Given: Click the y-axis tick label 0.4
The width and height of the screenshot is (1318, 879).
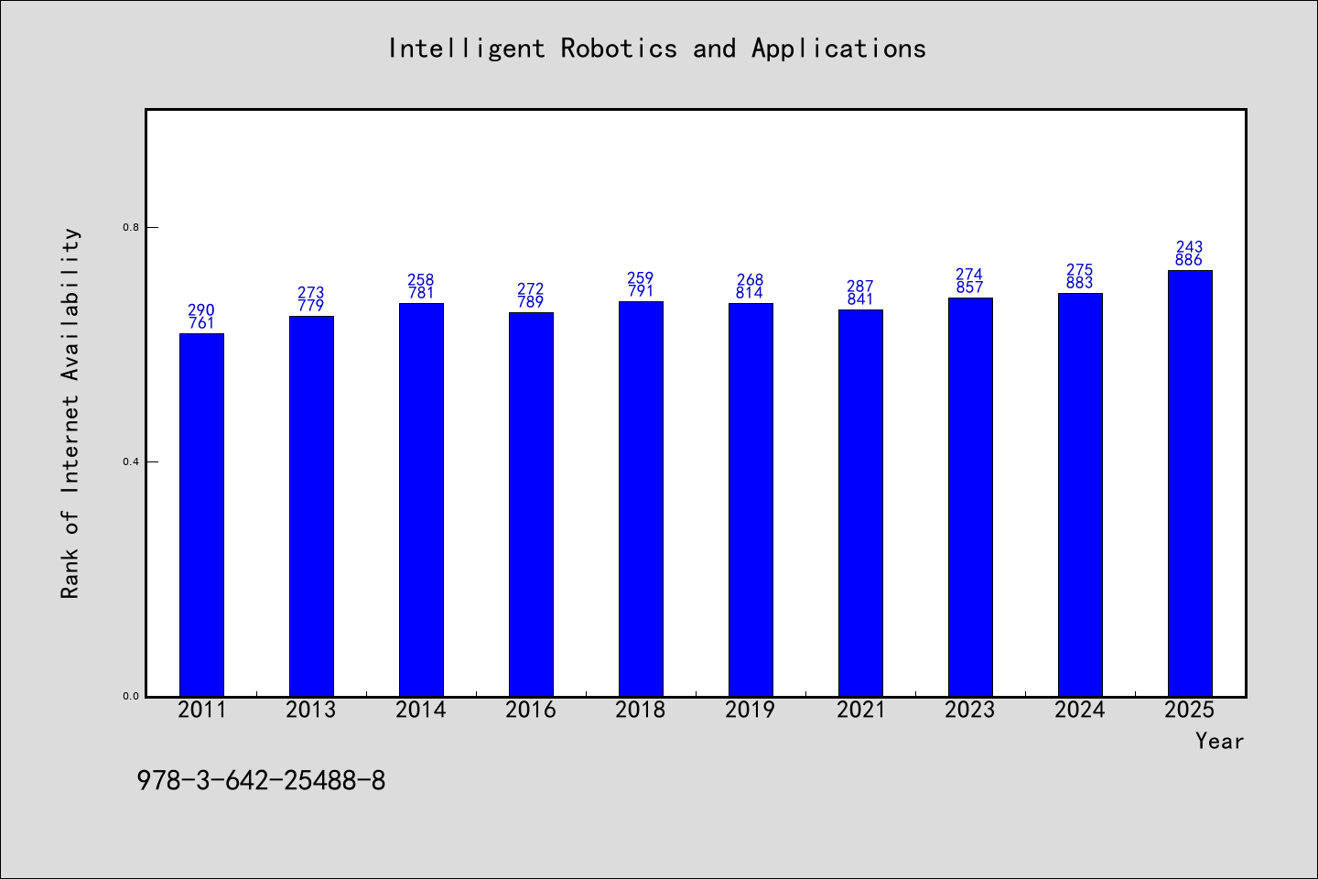Looking at the screenshot, I should click(x=131, y=461).
